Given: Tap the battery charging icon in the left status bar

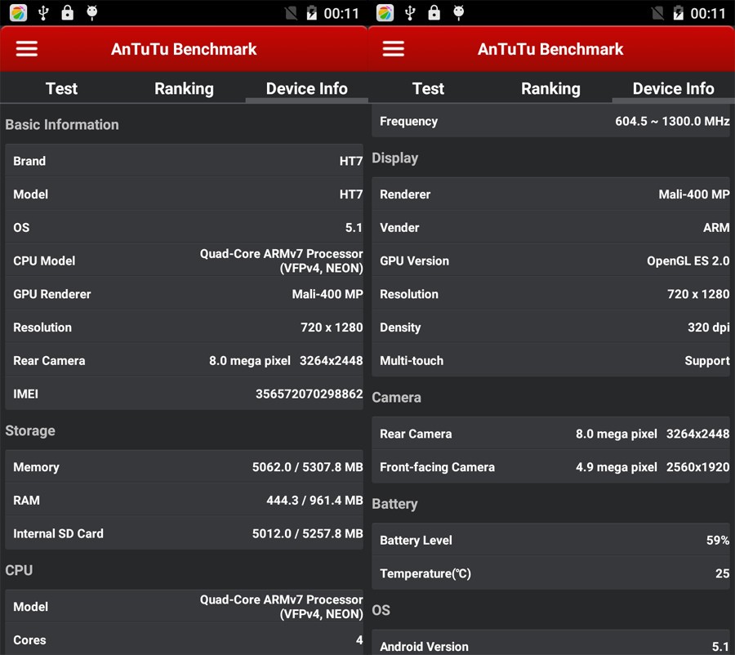Looking at the screenshot, I should pos(311,13).
